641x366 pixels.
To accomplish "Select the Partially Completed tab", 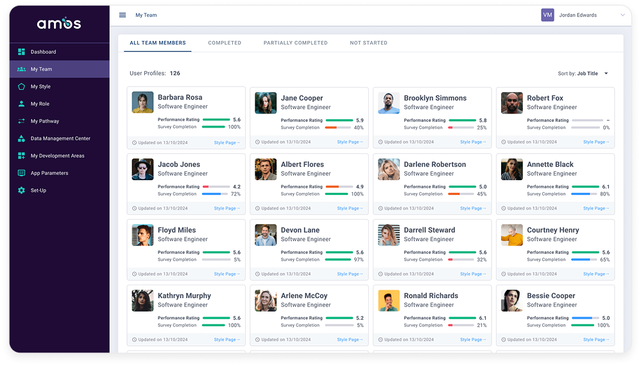I will tap(295, 43).
